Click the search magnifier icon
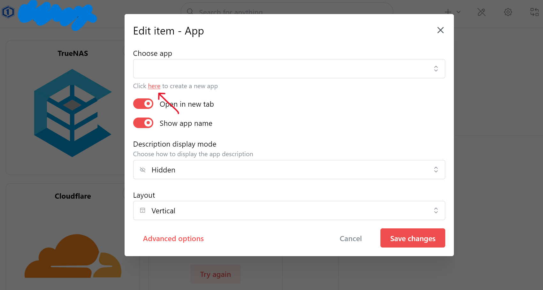Screen dimensions: 543x290 pyautogui.click(x=190, y=12)
